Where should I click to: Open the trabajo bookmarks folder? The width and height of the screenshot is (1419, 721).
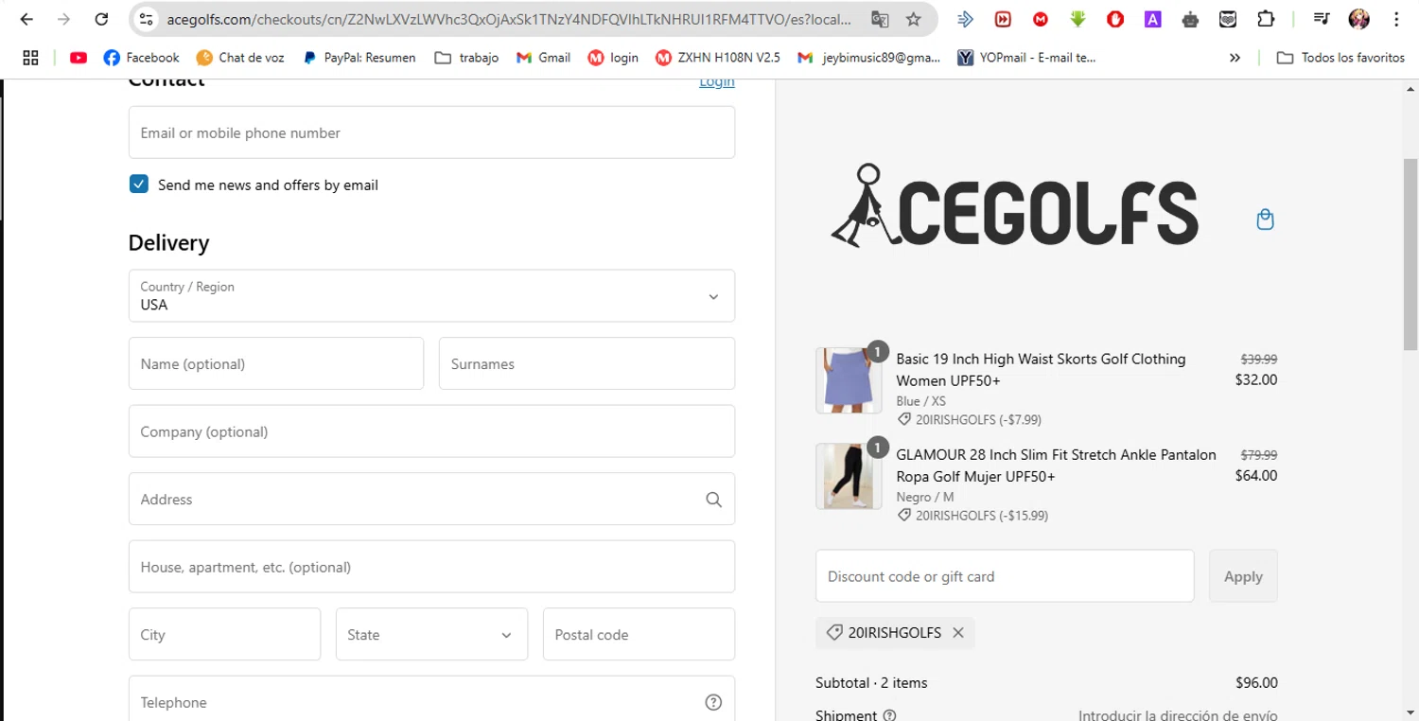[x=466, y=58]
